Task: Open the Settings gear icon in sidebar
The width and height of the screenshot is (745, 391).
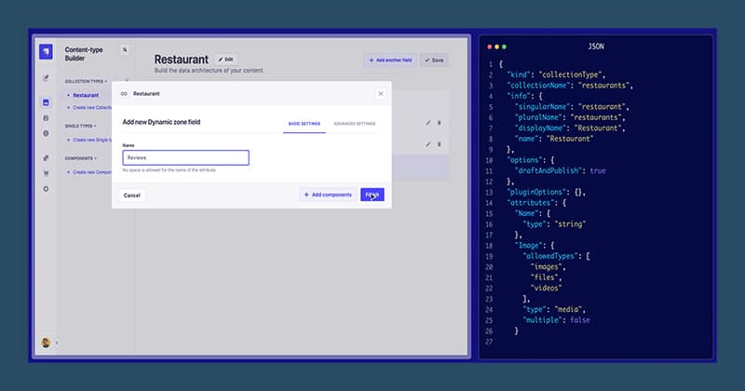Action: tap(46, 188)
